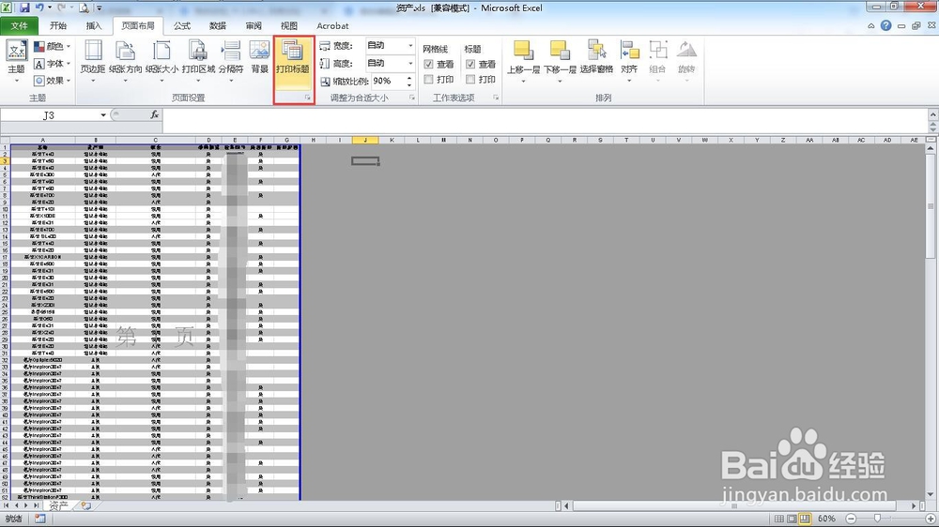Open the Name Box dropdown

point(103,114)
